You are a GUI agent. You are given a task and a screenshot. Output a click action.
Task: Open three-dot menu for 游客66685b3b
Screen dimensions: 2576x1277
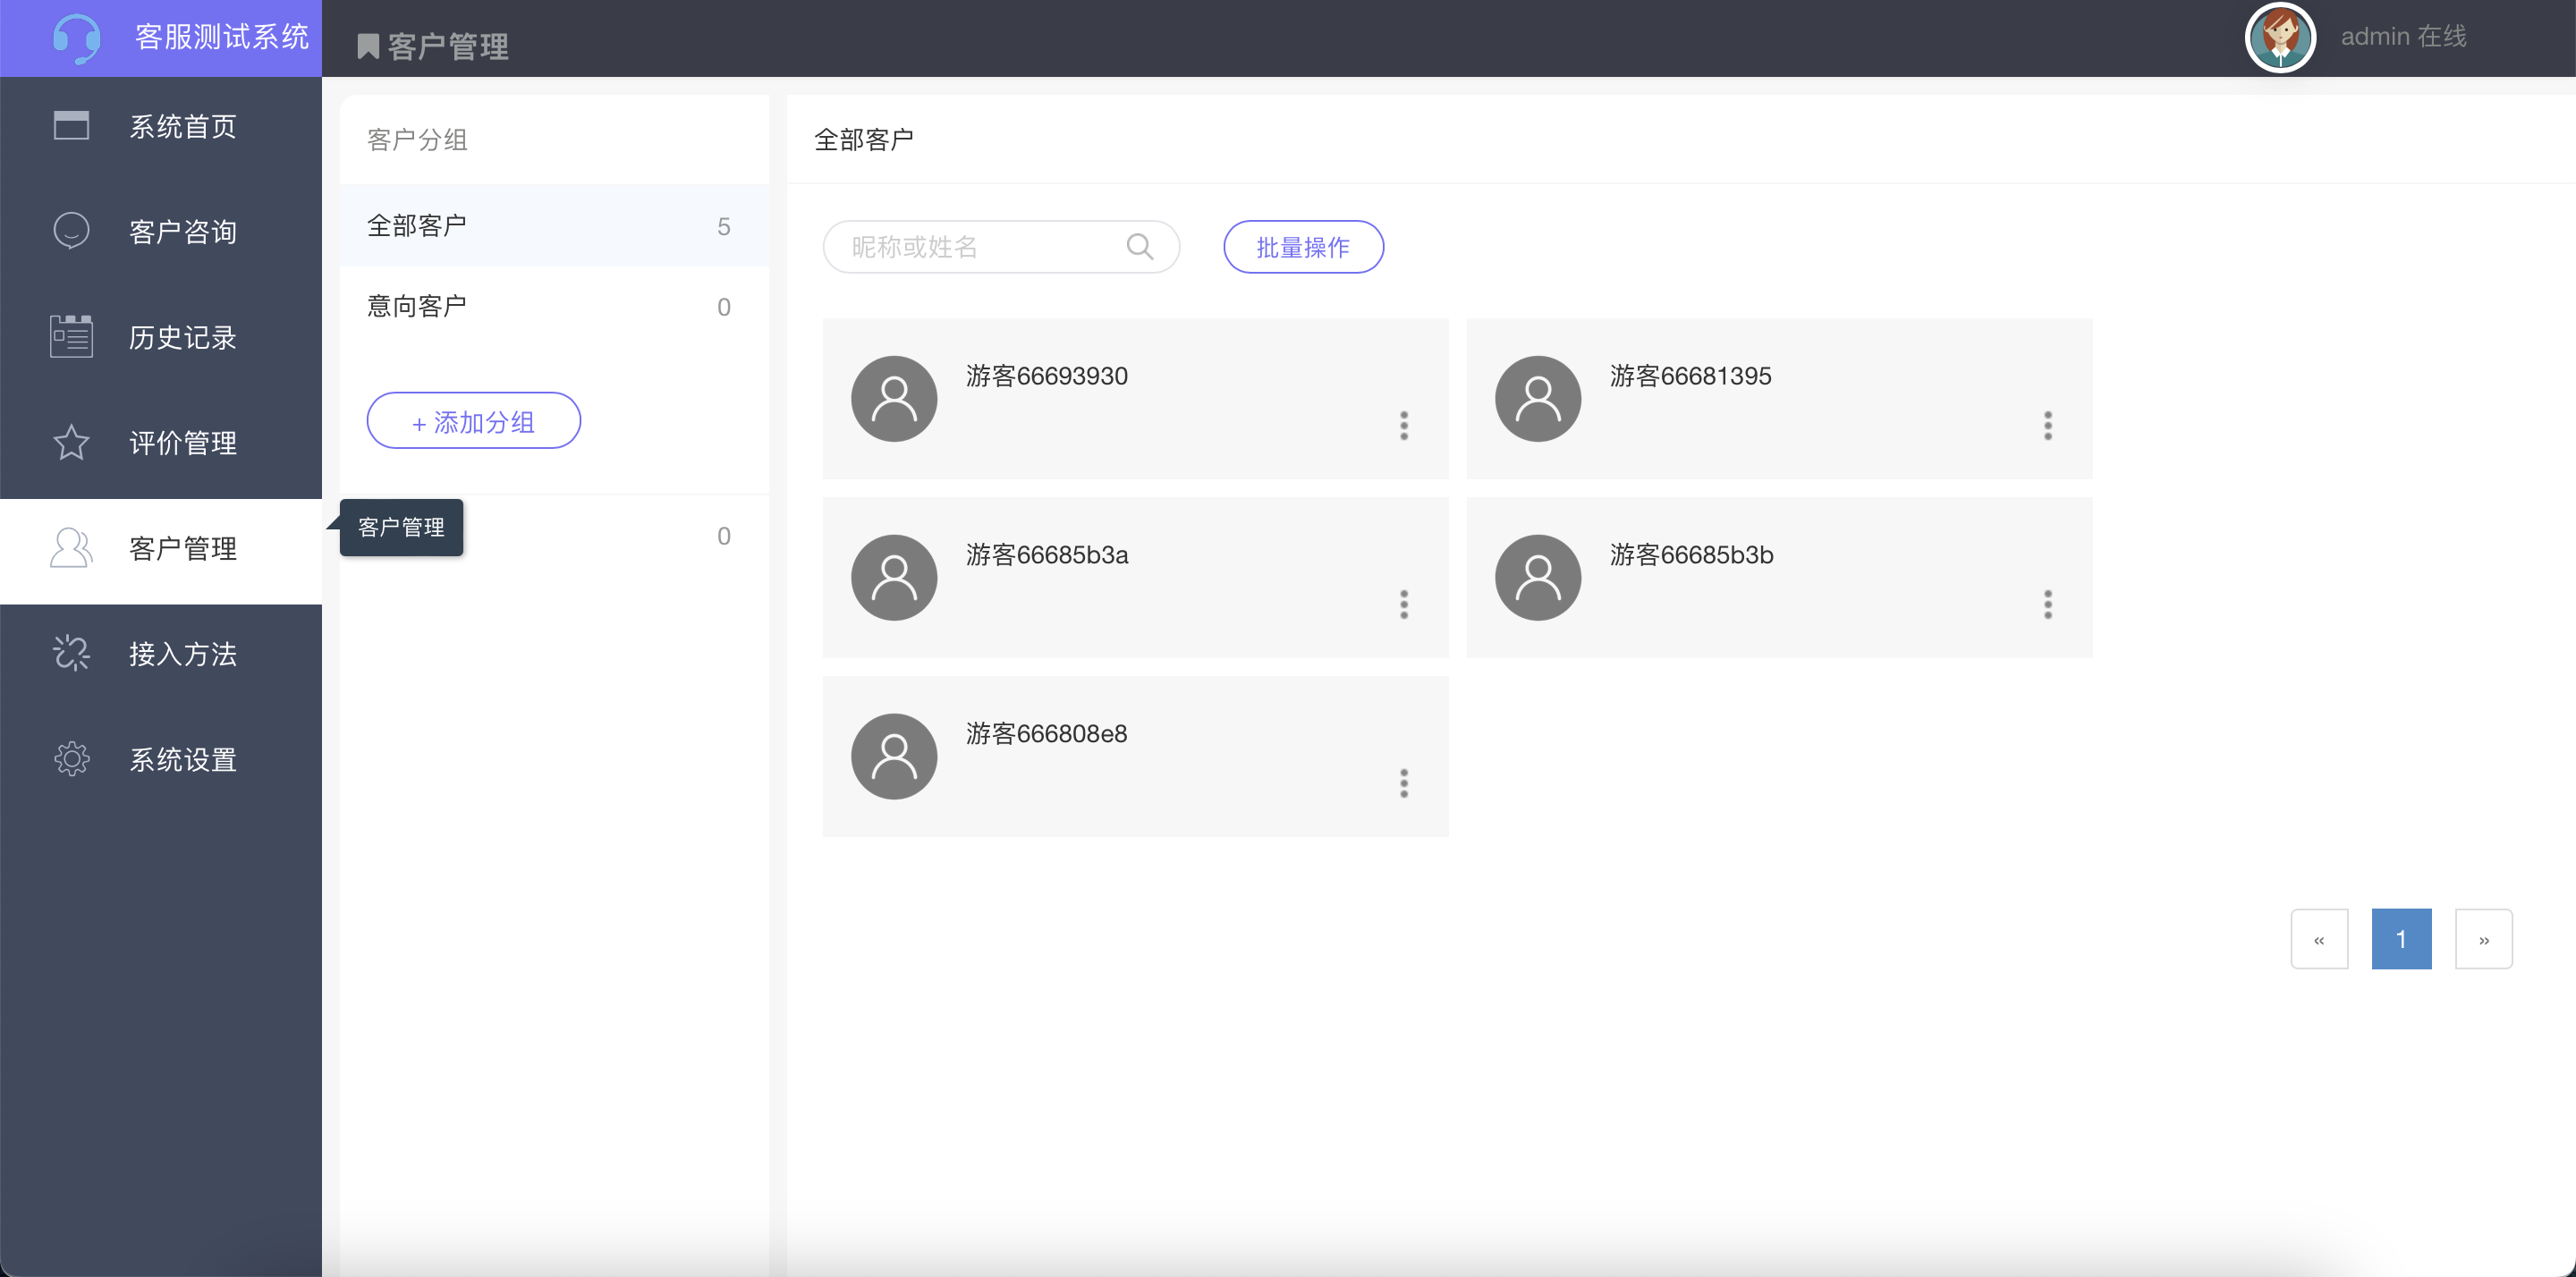click(2047, 604)
